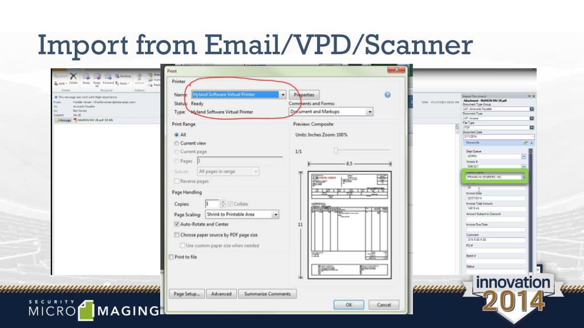The width and height of the screenshot is (584, 328).
Task: Toggle the Reverse pages checkbox
Action: click(x=177, y=181)
